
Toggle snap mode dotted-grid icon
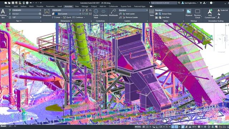click(x=147, y=127)
